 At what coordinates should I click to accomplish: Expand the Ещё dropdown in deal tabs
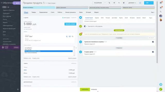click(x=153, y=12)
